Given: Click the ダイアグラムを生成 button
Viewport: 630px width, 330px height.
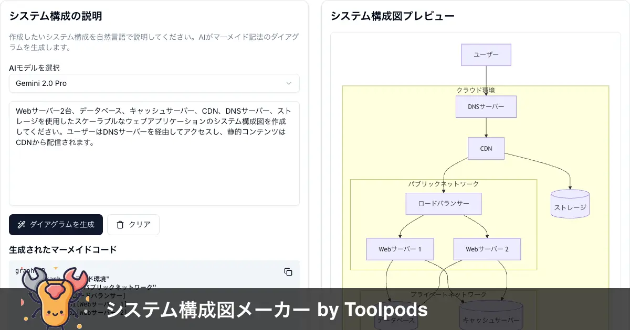Looking at the screenshot, I should [56, 225].
